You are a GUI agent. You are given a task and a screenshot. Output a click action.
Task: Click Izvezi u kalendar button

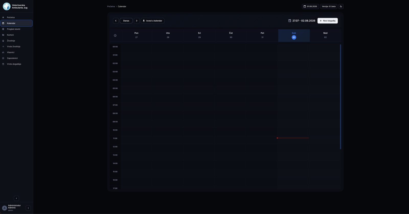click(x=152, y=21)
